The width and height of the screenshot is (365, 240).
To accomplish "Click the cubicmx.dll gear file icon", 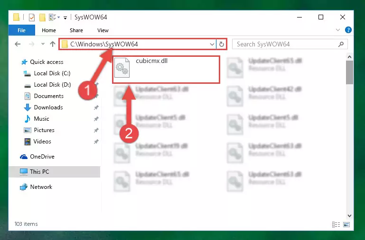I will tap(122, 68).
